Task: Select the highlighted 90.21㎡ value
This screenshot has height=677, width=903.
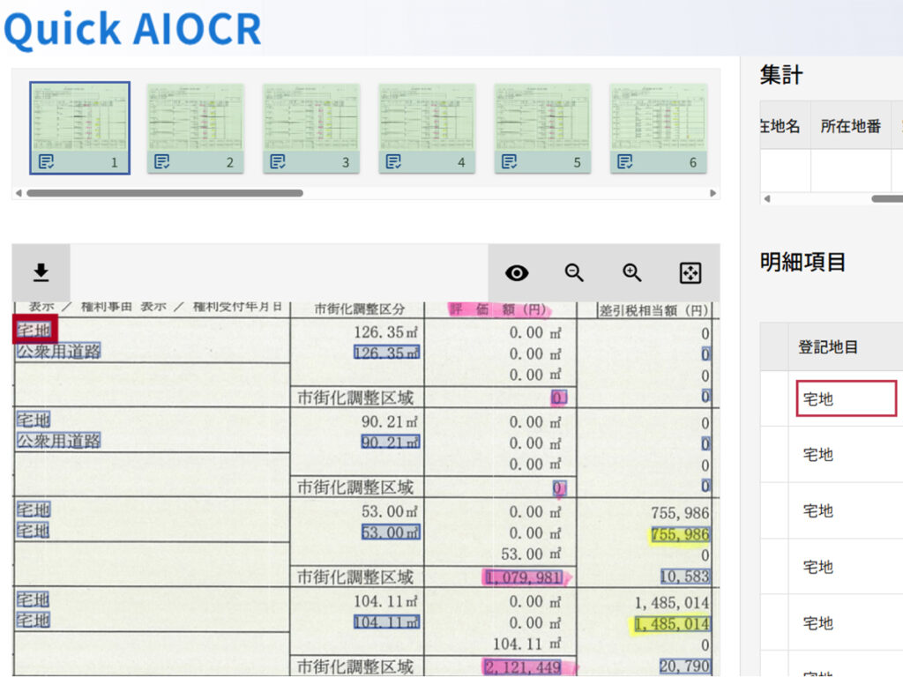Action: point(391,443)
